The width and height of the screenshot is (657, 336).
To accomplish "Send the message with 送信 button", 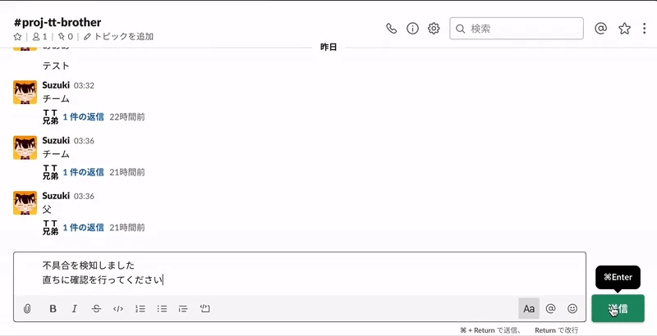I will point(618,308).
